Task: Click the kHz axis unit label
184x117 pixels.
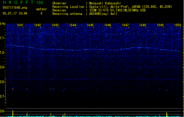Action: [x=3, y=24]
